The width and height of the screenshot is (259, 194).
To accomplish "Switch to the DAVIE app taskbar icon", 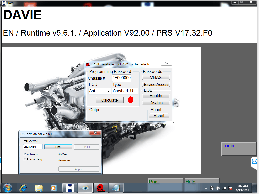I will coord(69,188).
